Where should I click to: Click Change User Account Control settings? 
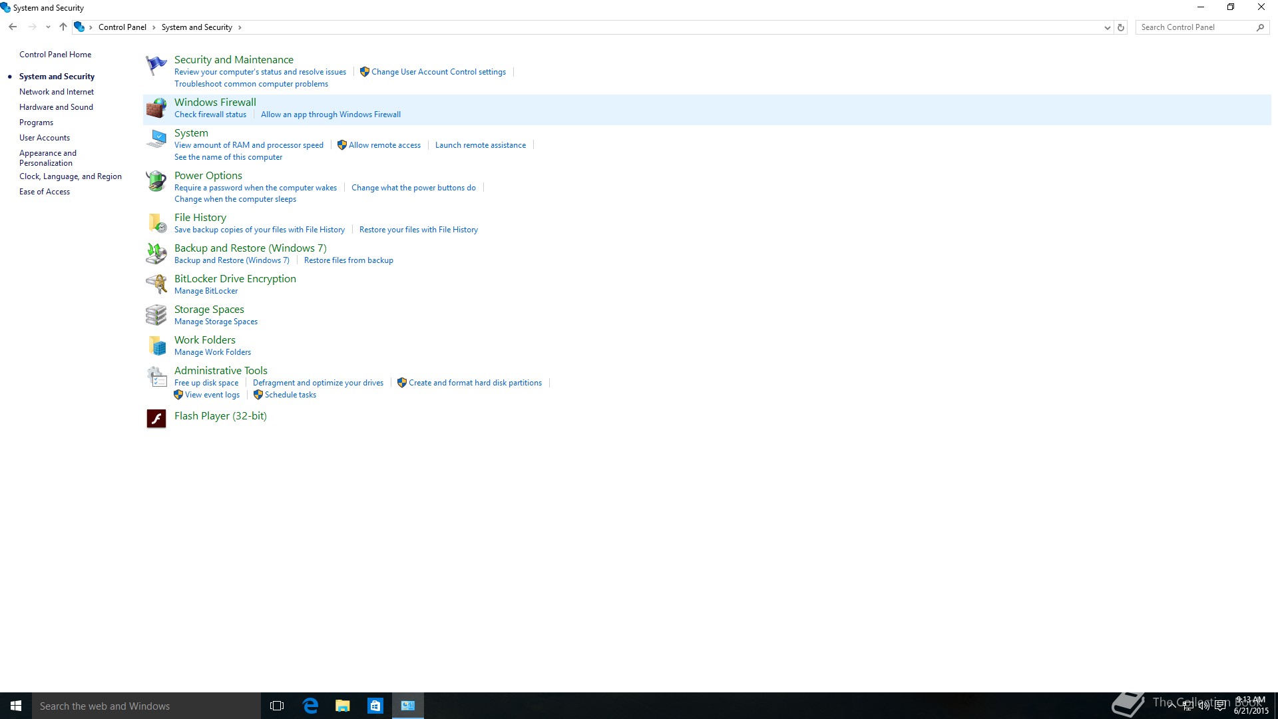point(438,72)
